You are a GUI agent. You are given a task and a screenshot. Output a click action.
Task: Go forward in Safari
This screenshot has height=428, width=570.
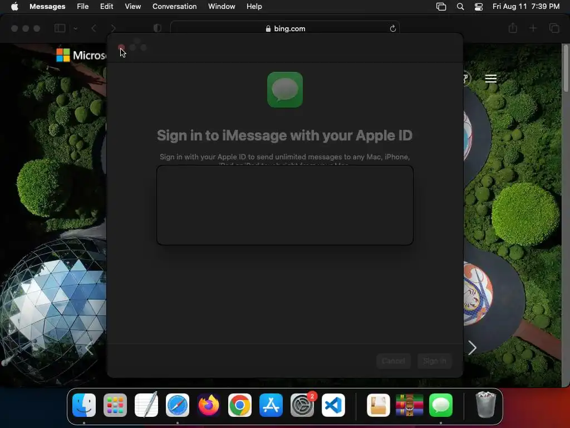(113, 28)
